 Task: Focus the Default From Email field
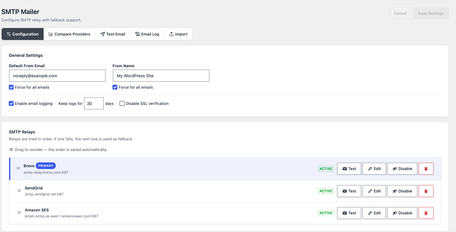57,76
